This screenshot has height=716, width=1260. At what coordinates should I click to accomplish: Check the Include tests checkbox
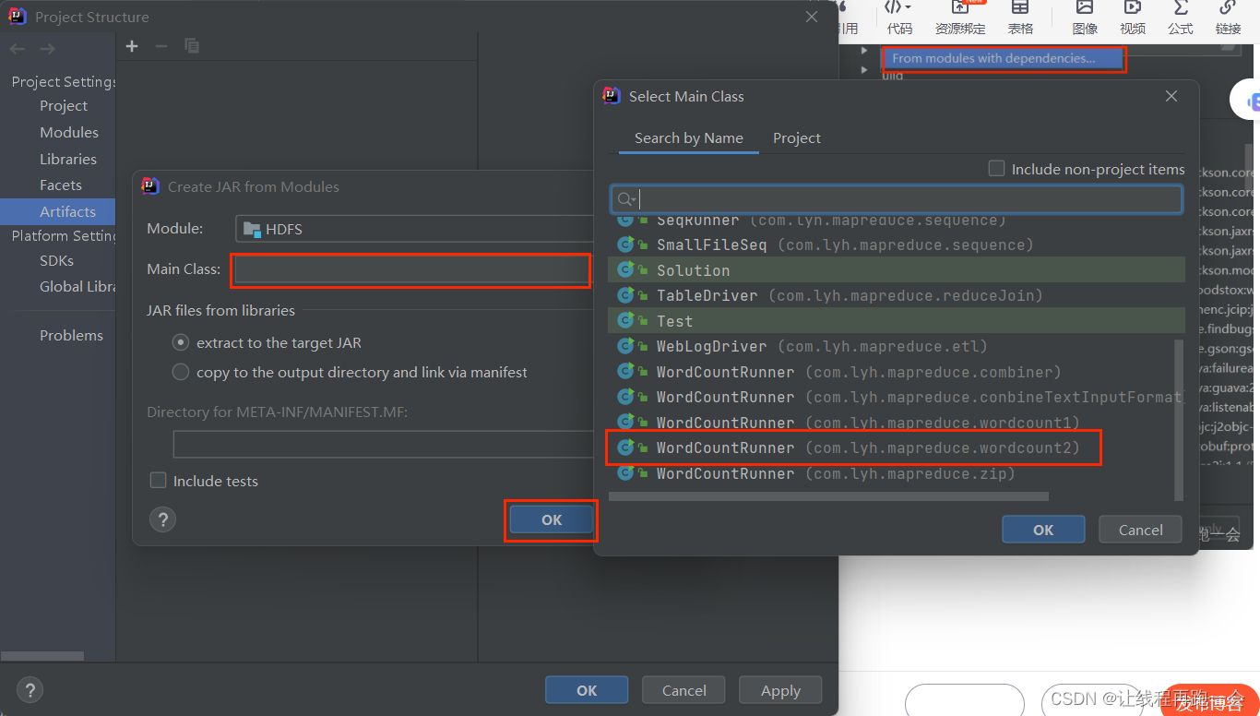click(158, 480)
